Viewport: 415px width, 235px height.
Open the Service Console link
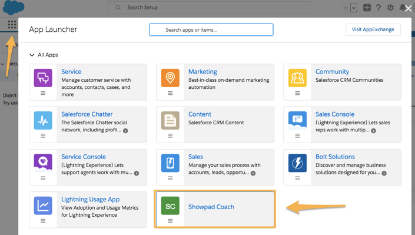(84, 157)
